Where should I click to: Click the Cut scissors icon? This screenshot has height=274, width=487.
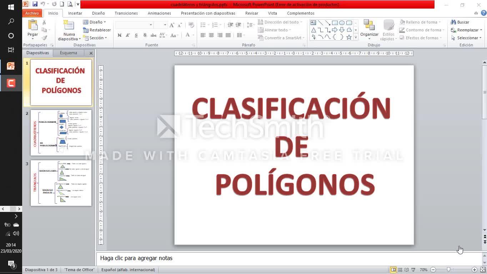coord(44,22)
